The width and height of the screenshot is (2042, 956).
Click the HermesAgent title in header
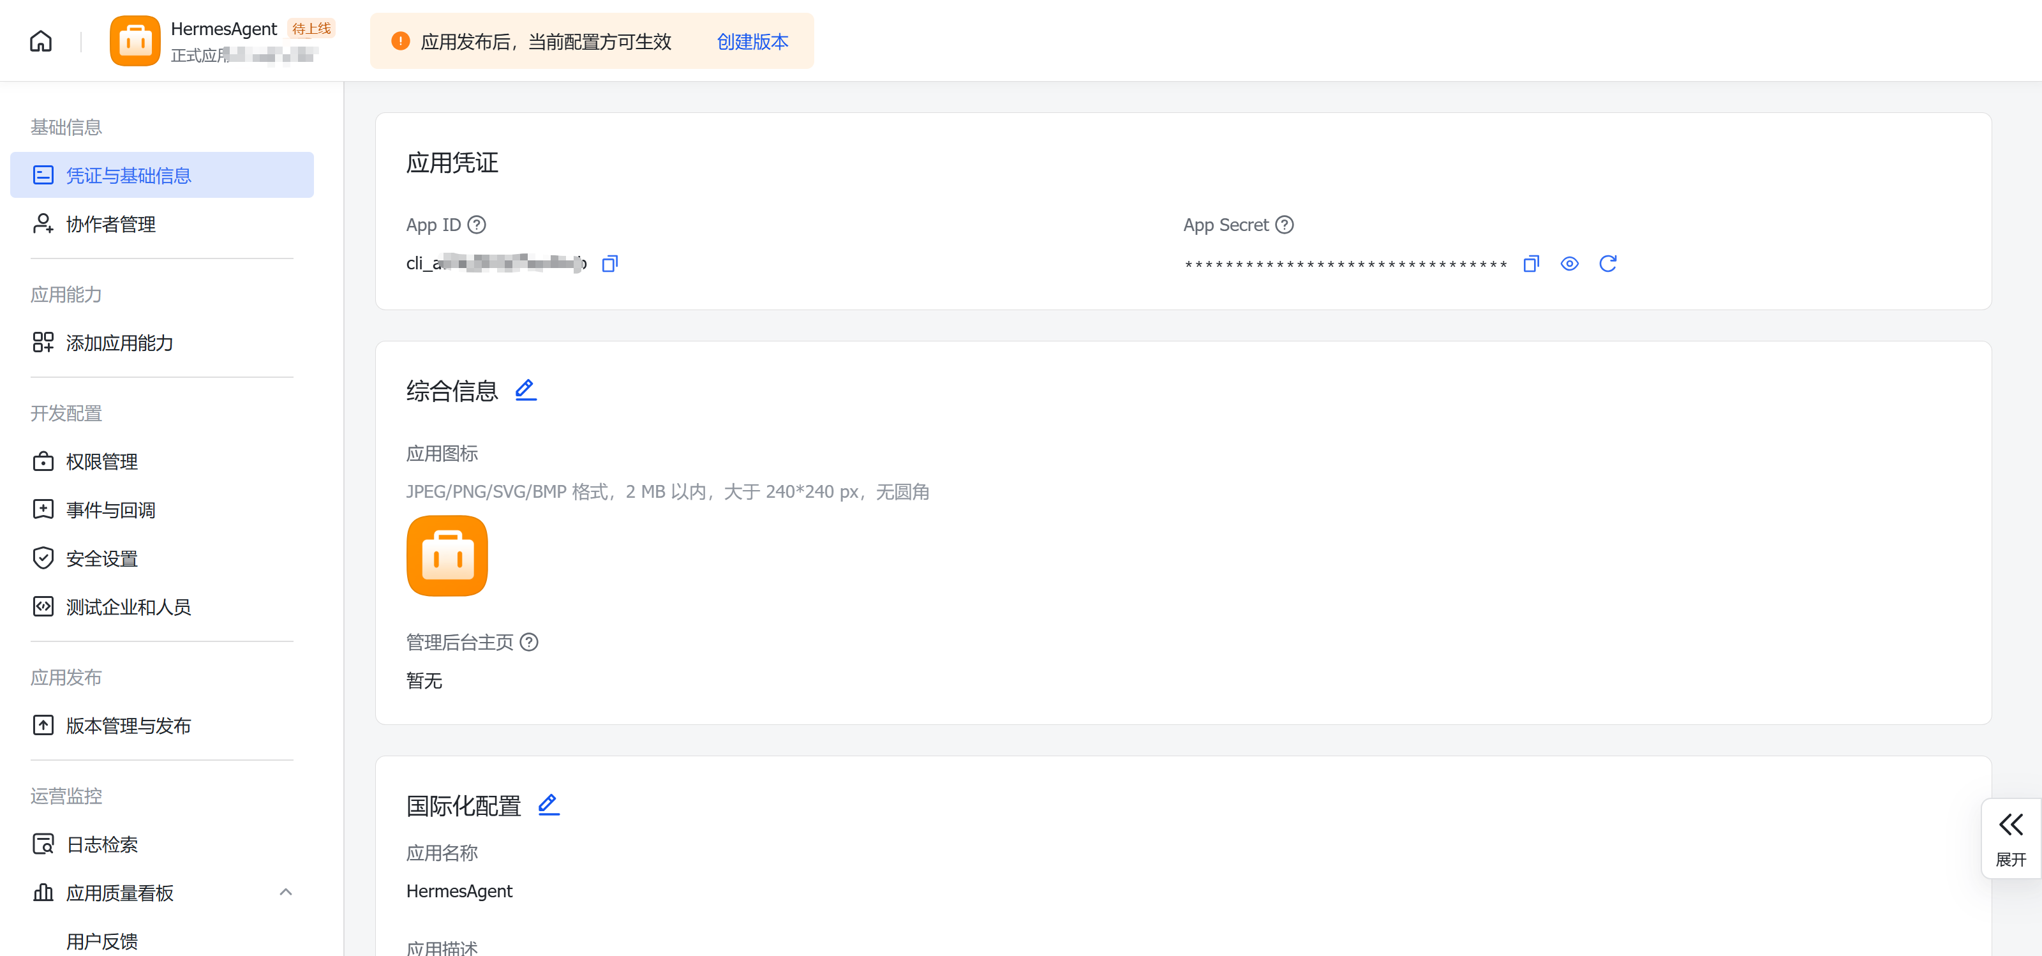tap(223, 29)
